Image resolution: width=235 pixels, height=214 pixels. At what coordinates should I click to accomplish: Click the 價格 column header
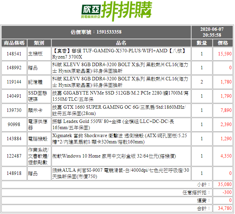coord(223,43)
